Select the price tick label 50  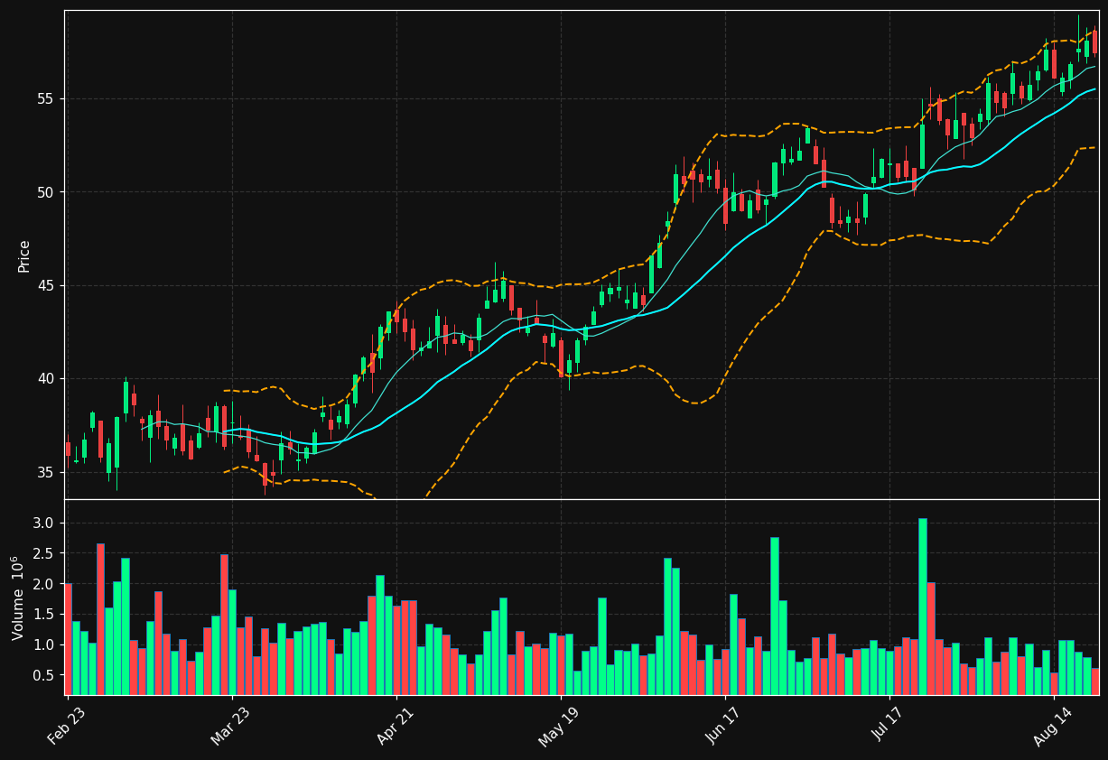(48, 192)
